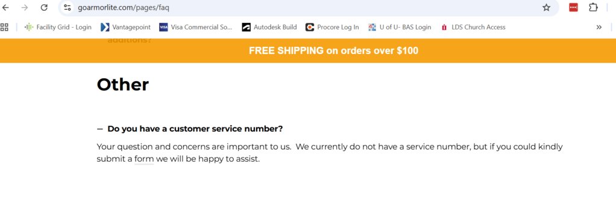Image resolution: width=616 pixels, height=217 pixels.
Task: Open site information icon in address bar
Action: point(67,7)
